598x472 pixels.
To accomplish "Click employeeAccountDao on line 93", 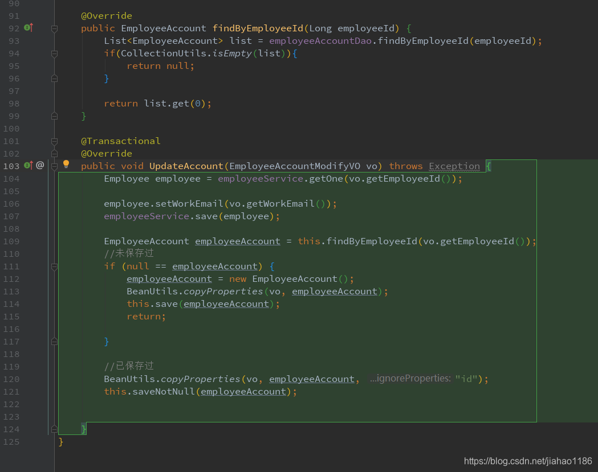I will click(x=320, y=41).
